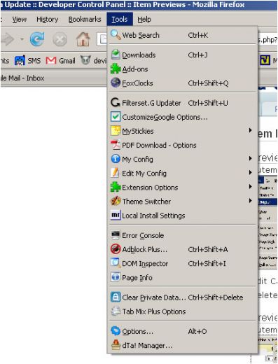Open Options entry in Tools menu
Screen dimensions: 278x364
point(183,331)
